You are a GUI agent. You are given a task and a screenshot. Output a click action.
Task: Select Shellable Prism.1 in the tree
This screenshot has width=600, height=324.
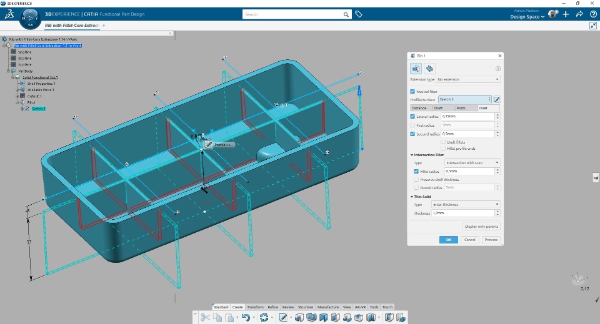[x=41, y=90]
